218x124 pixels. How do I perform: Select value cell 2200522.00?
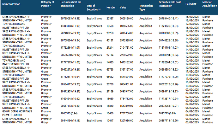[126, 55]
